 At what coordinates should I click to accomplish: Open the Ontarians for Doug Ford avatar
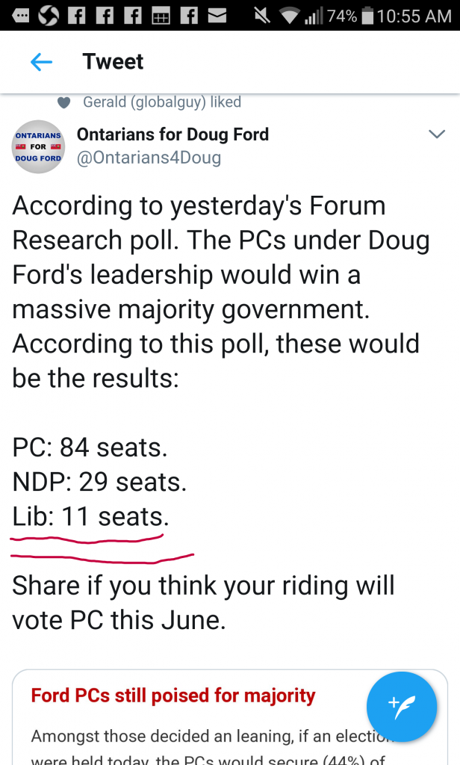click(38, 146)
